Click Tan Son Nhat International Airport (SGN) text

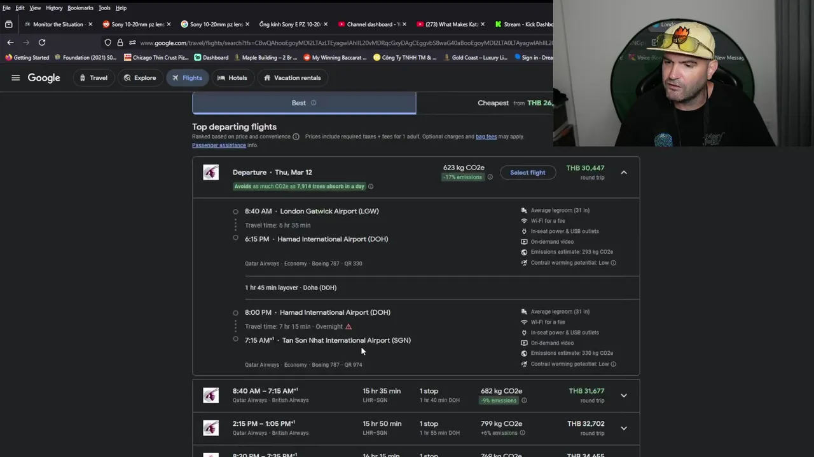347,340
